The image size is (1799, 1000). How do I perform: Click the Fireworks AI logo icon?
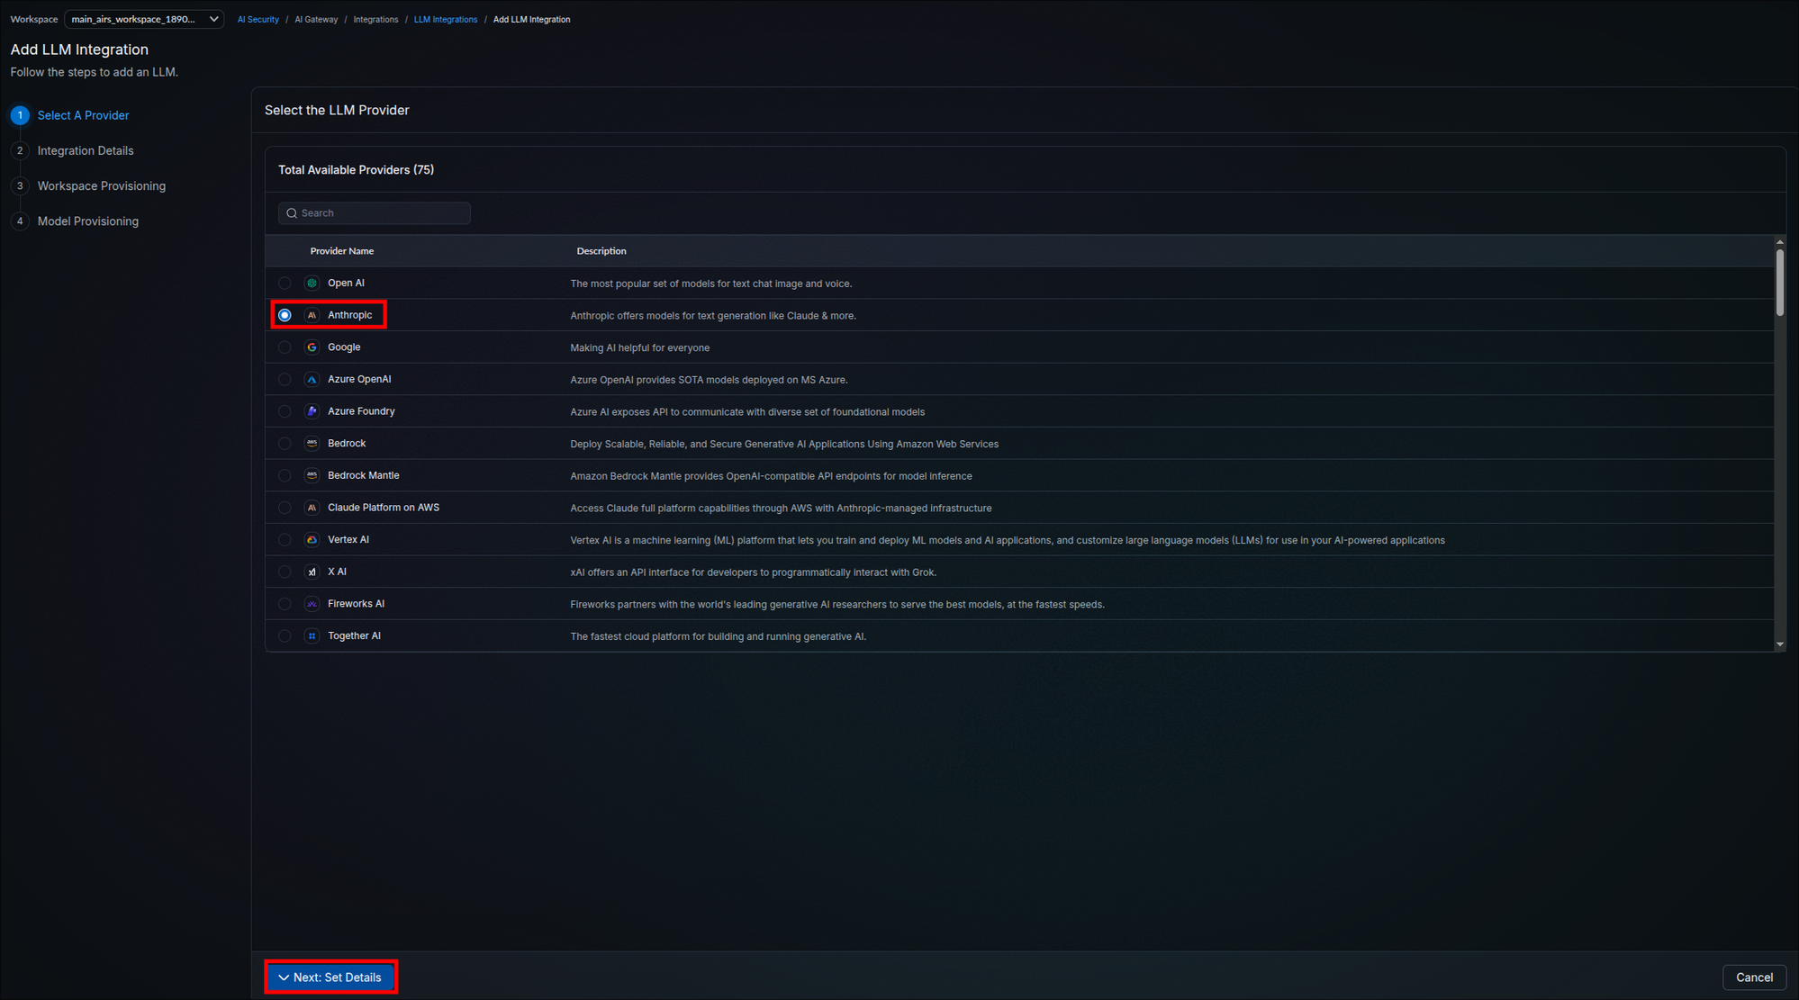(312, 604)
